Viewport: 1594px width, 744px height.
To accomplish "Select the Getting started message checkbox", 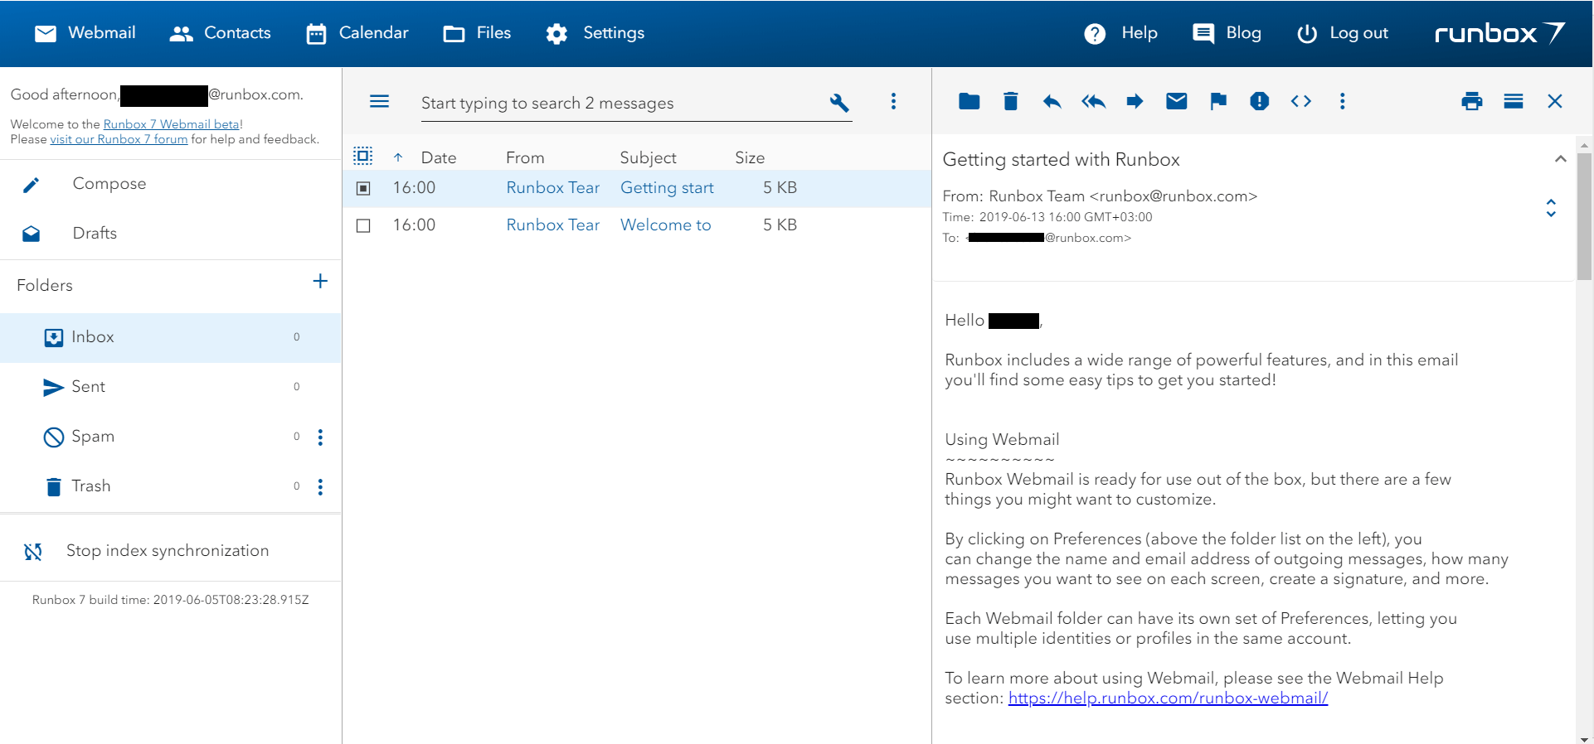I will click(363, 188).
